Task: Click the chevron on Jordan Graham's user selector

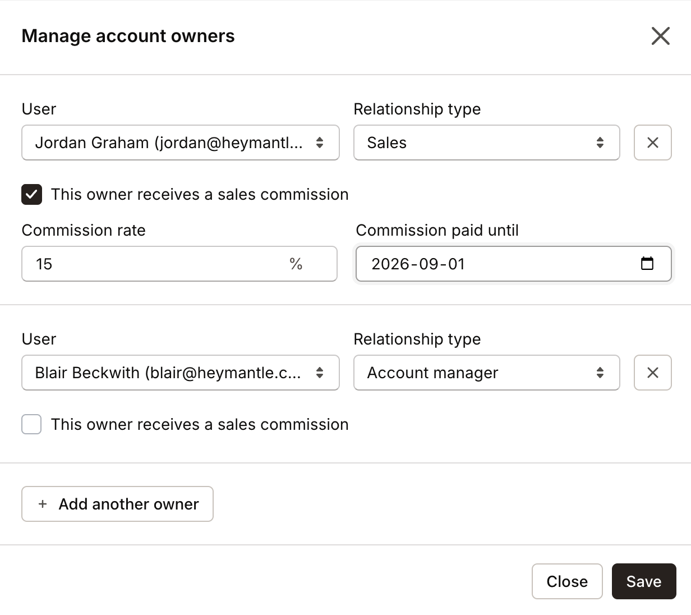Action: [x=319, y=143]
